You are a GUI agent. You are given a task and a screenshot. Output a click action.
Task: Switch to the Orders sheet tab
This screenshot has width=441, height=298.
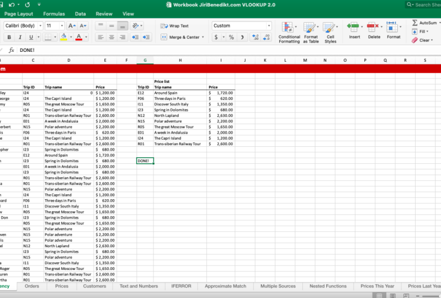32,286
